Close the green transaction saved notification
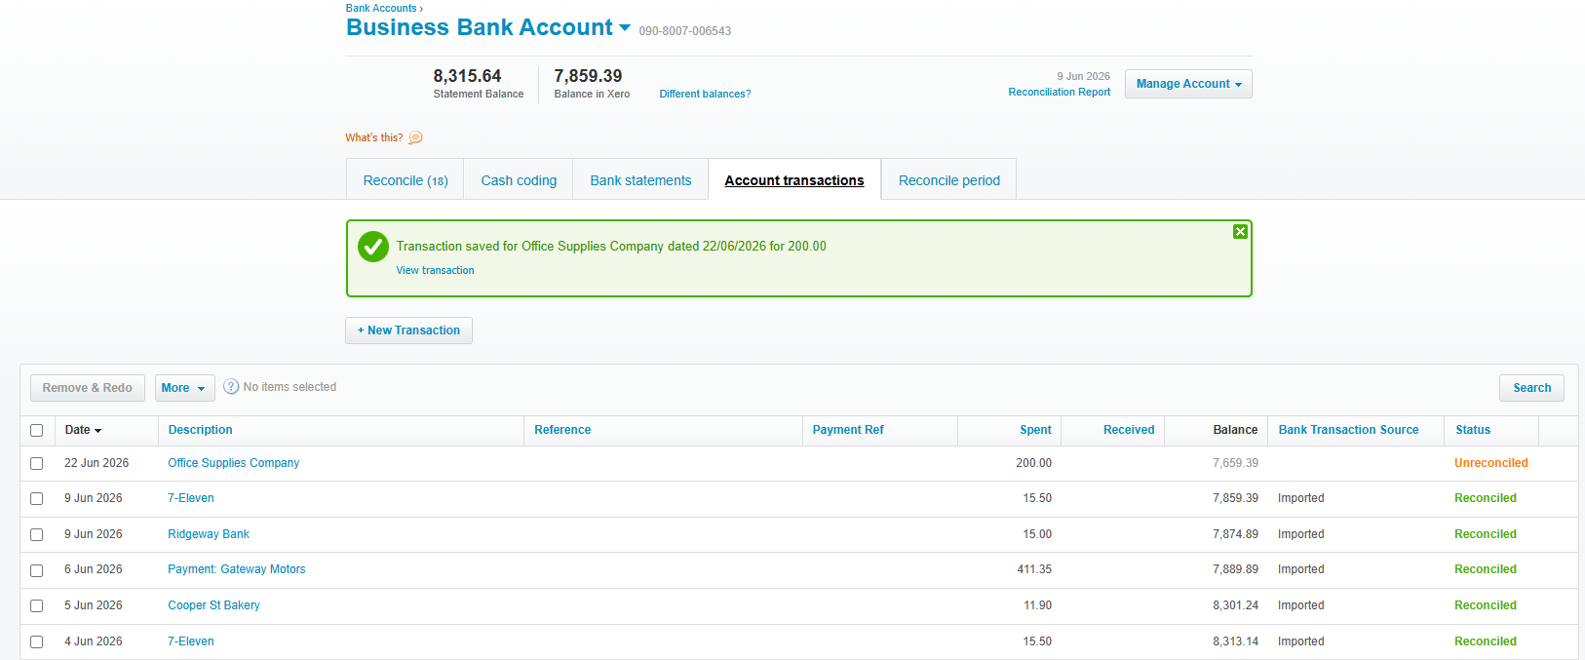Image resolution: width=1585 pixels, height=660 pixels. tap(1240, 232)
